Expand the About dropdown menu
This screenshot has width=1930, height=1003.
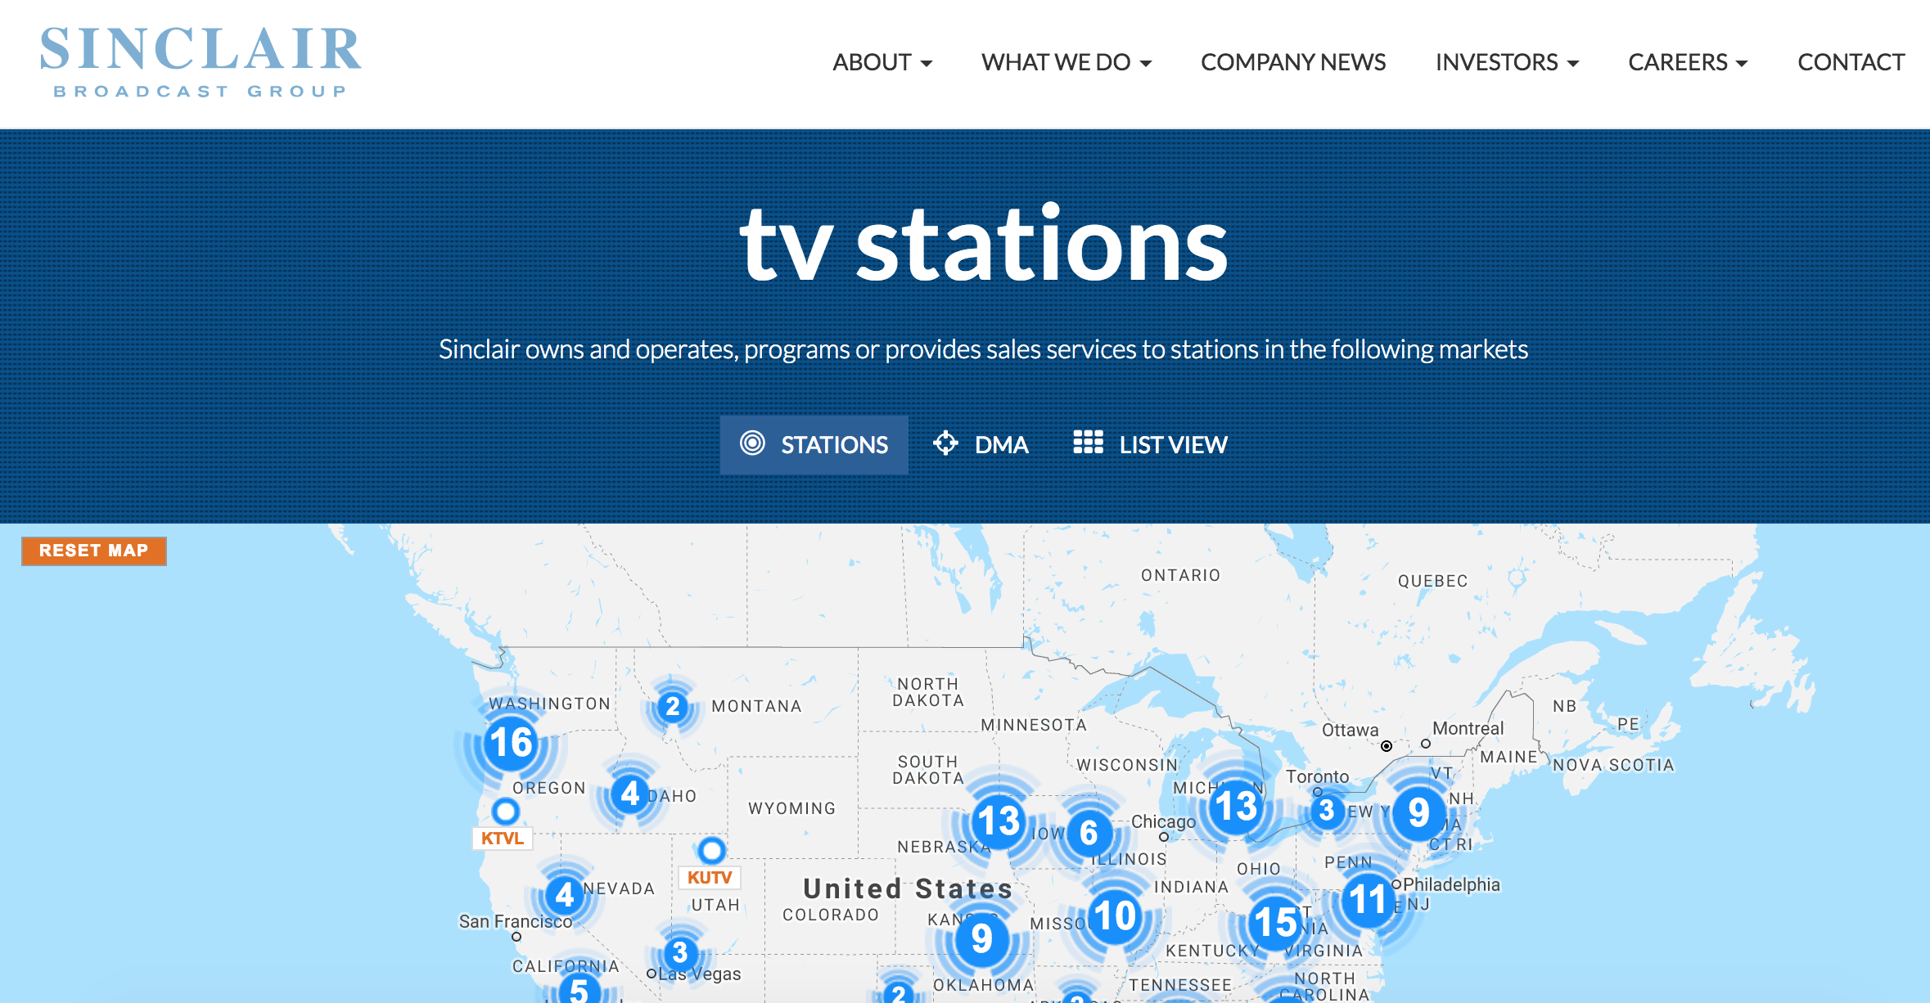(x=882, y=62)
